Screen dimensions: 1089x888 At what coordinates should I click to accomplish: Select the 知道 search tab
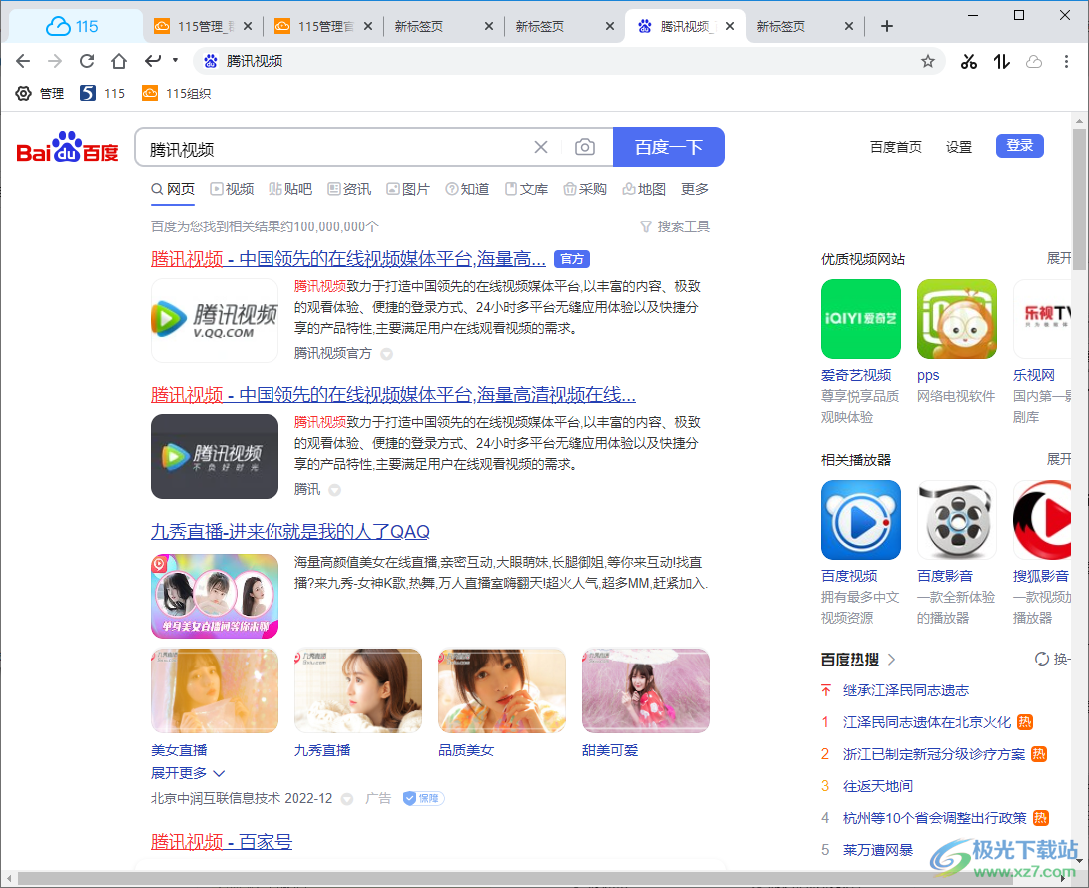click(467, 189)
